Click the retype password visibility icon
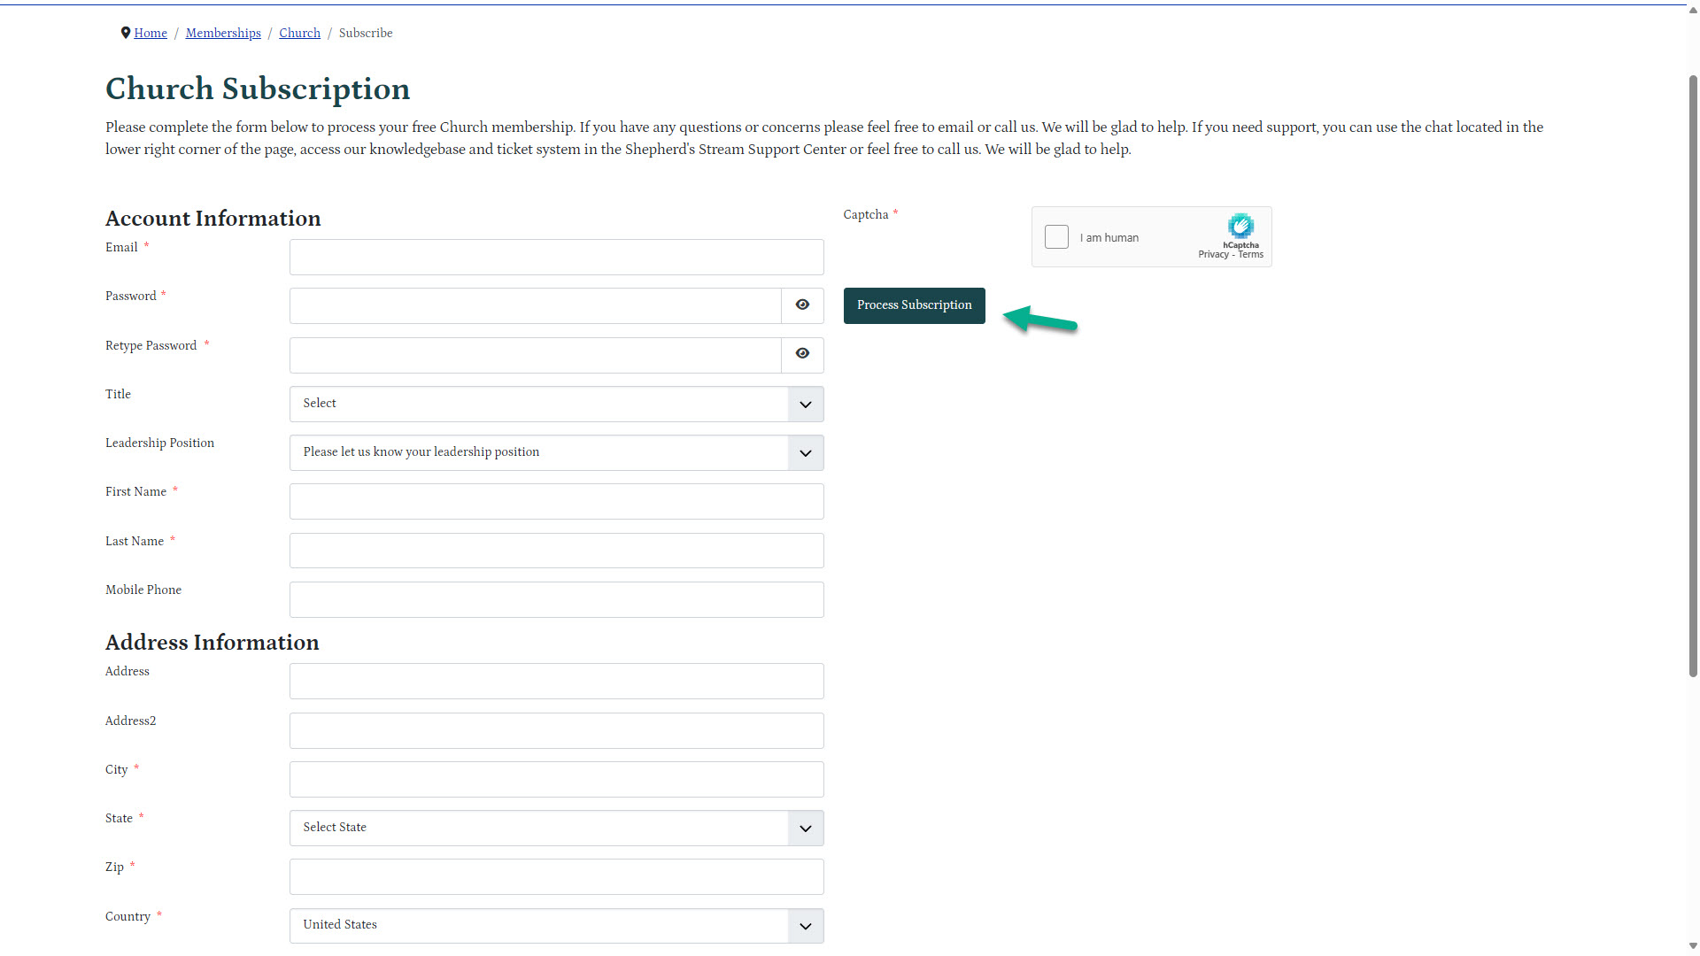 coord(801,352)
